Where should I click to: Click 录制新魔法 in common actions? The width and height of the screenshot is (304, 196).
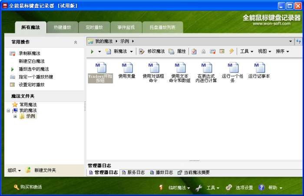30,53
